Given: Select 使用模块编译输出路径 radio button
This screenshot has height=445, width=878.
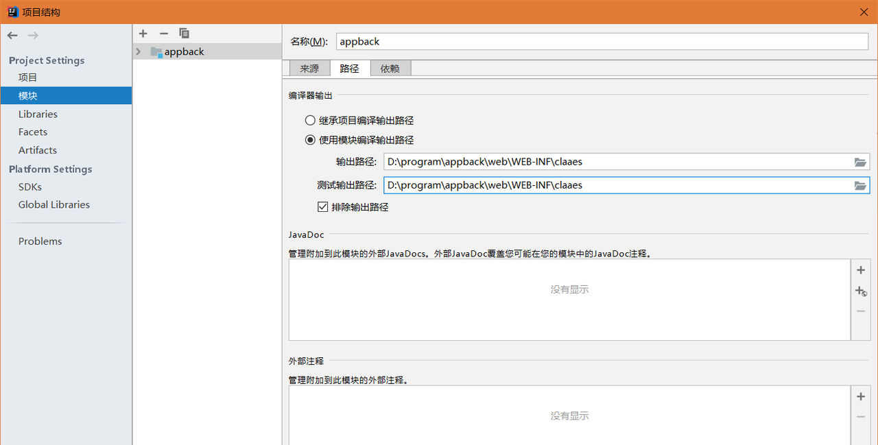Looking at the screenshot, I should click(x=310, y=139).
